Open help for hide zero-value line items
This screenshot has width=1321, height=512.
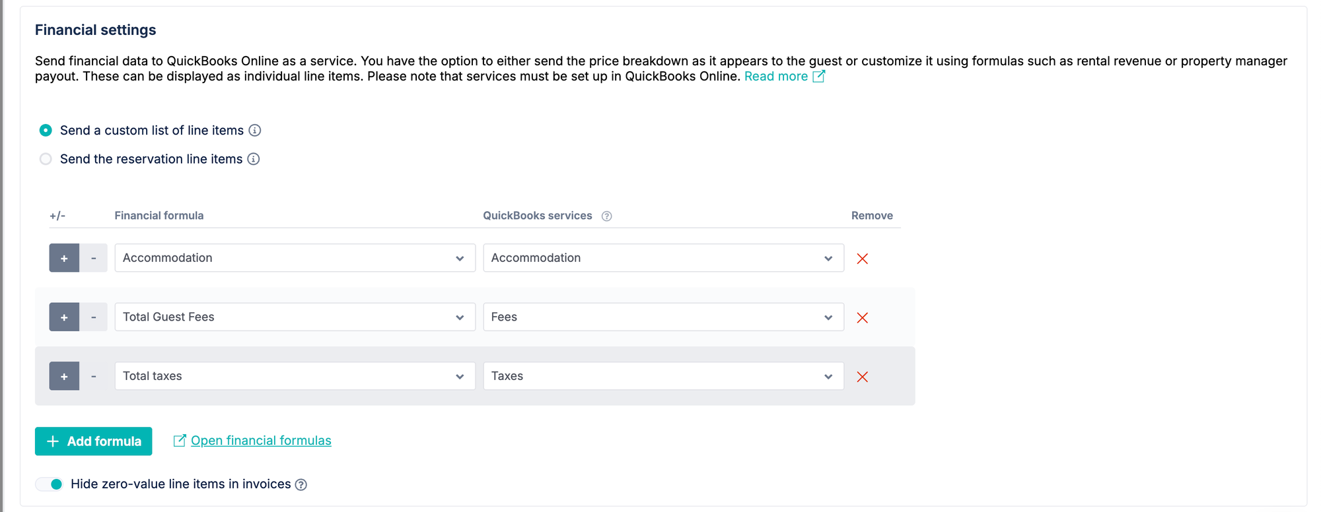(301, 485)
